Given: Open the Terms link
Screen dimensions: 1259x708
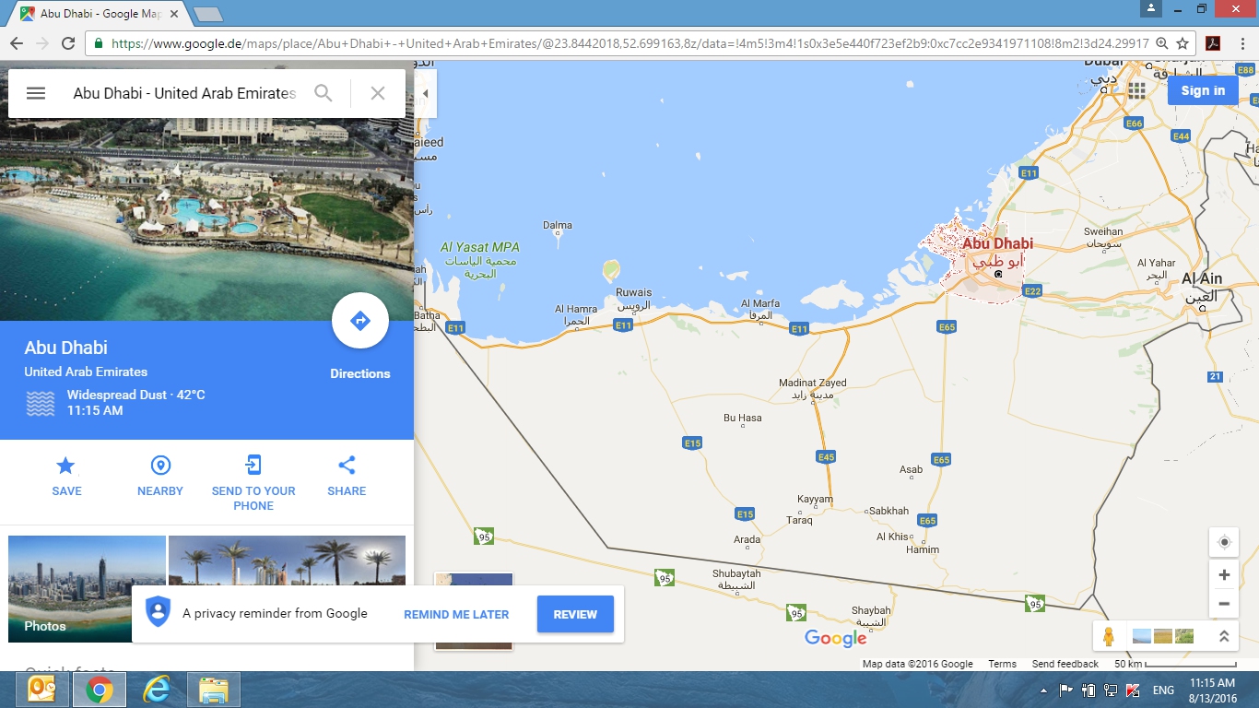Looking at the screenshot, I should [x=1003, y=664].
